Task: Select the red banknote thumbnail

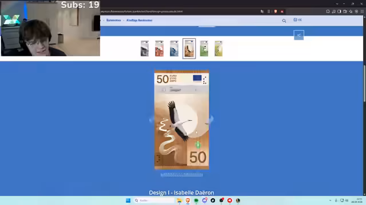Action: click(x=159, y=48)
